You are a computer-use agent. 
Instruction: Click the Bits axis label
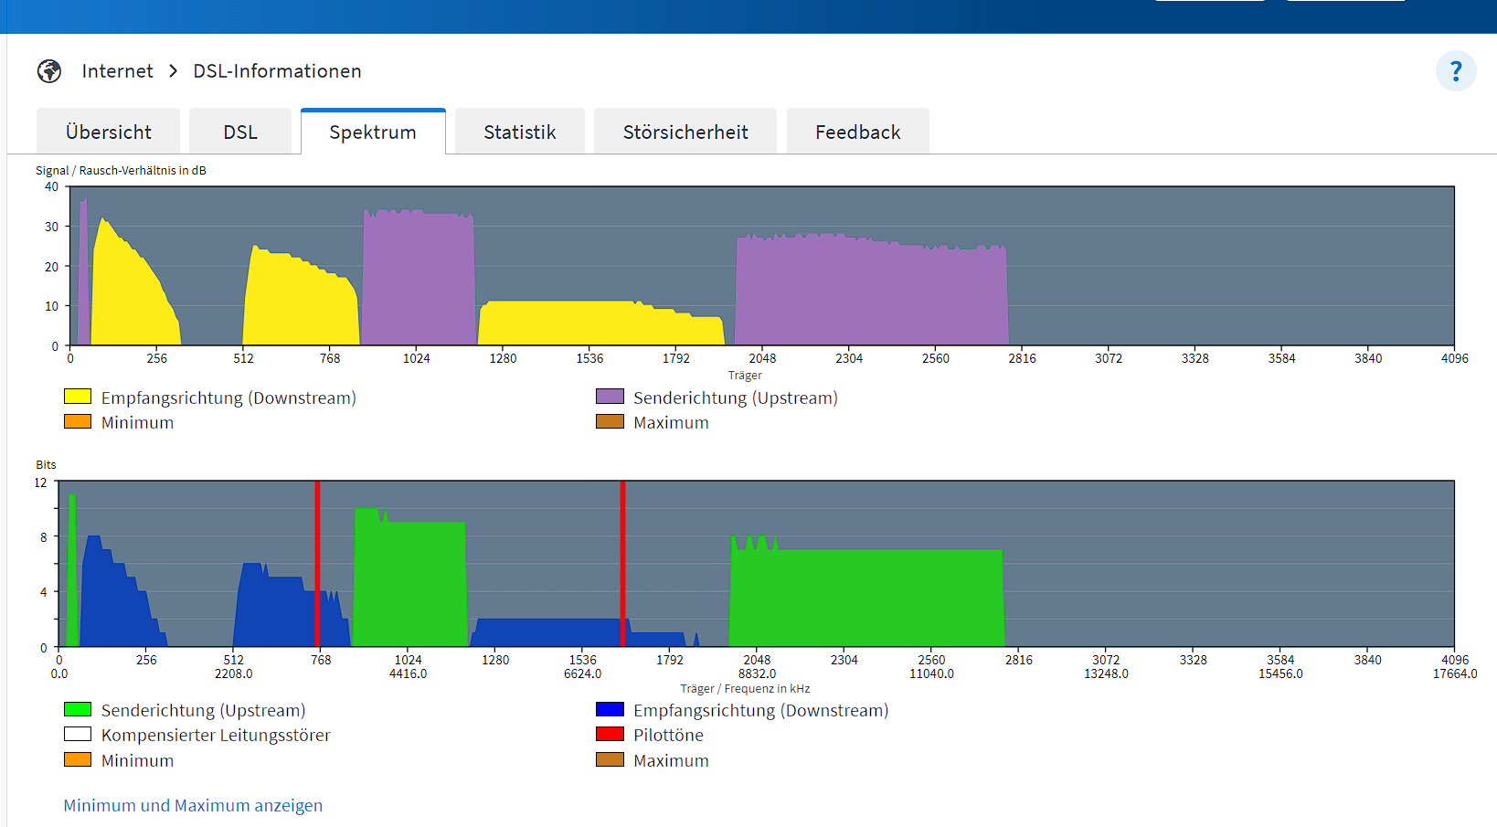click(46, 464)
